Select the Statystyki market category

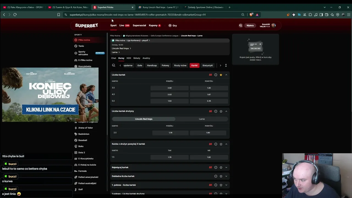(208, 65)
